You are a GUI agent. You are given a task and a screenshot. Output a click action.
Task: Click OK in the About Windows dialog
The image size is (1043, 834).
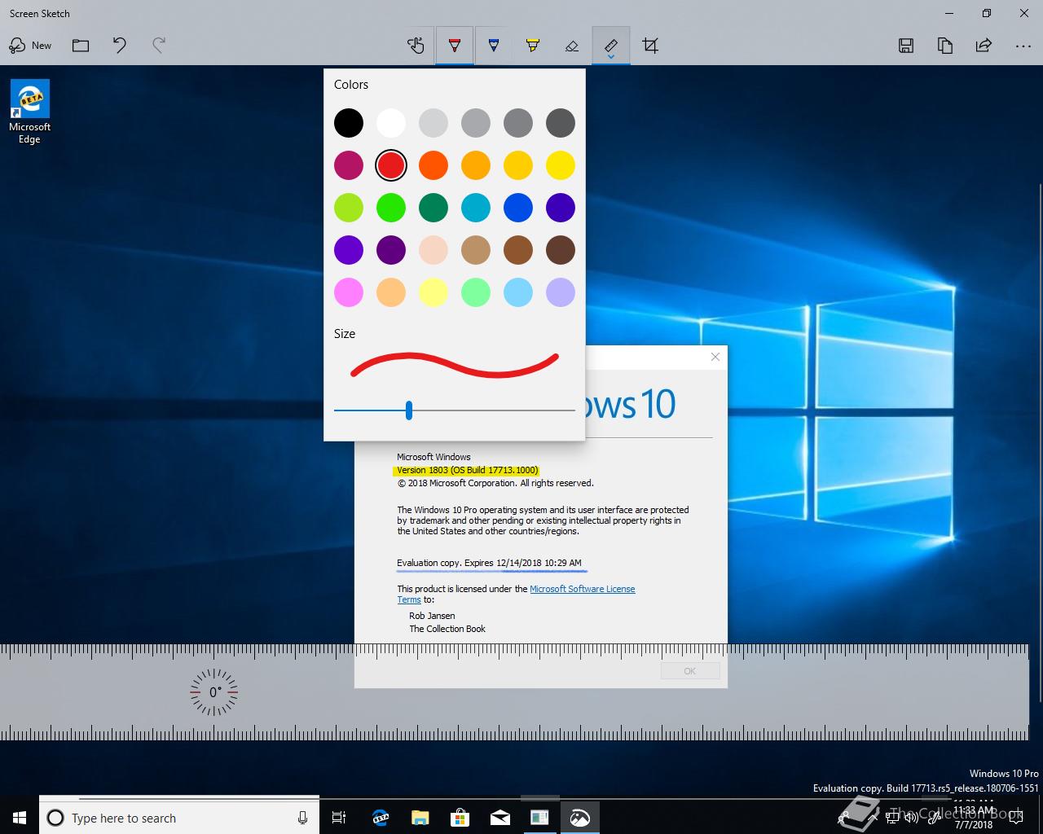[x=690, y=671]
